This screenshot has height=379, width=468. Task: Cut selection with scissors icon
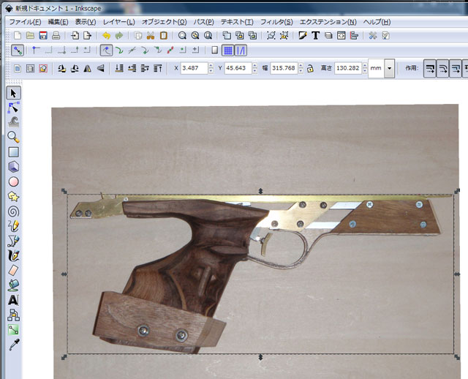[x=151, y=36]
